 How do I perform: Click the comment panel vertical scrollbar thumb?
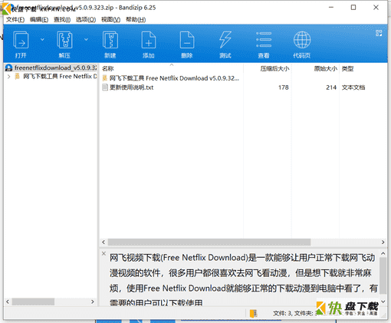(x=383, y=275)
